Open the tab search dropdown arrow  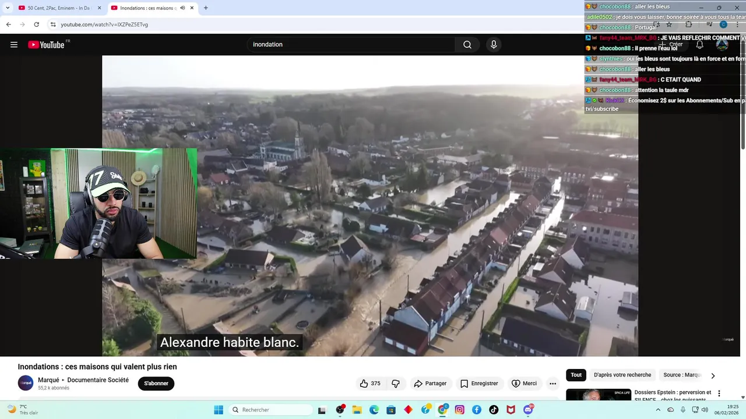click(x=8, y=8)
